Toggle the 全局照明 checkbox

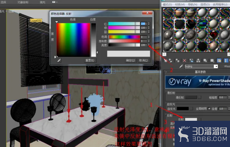(x=209, y=109)
